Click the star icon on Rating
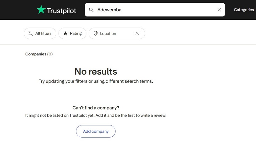This screenshot has width=256, height=144. 65,33
